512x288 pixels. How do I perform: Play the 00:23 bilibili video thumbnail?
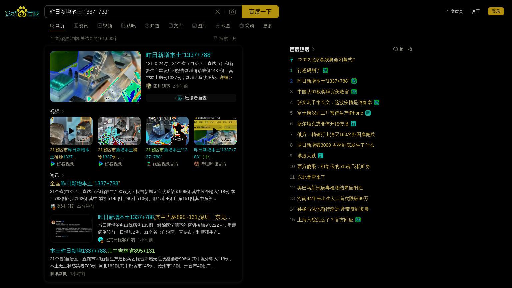(x=215, y=131)
